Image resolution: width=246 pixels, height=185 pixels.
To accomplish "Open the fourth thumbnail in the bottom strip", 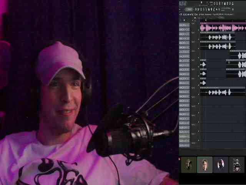I will pos(236,165).
